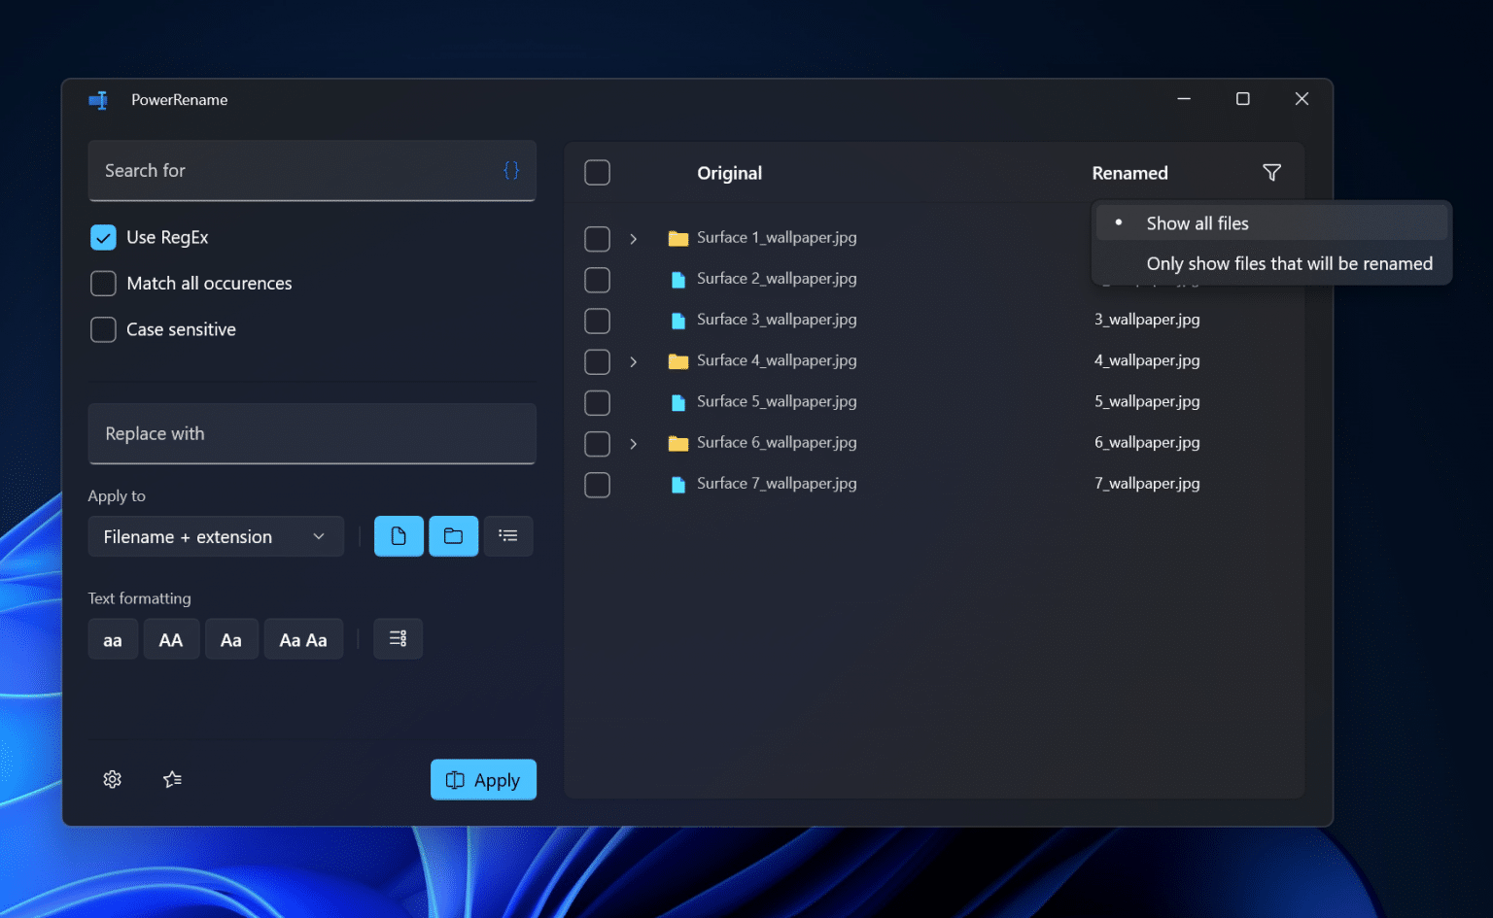Click the AA uppercase formatting button

tap(171, 640)
